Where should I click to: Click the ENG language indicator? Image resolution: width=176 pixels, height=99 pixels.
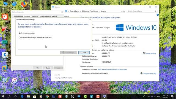tap(159, 97)
